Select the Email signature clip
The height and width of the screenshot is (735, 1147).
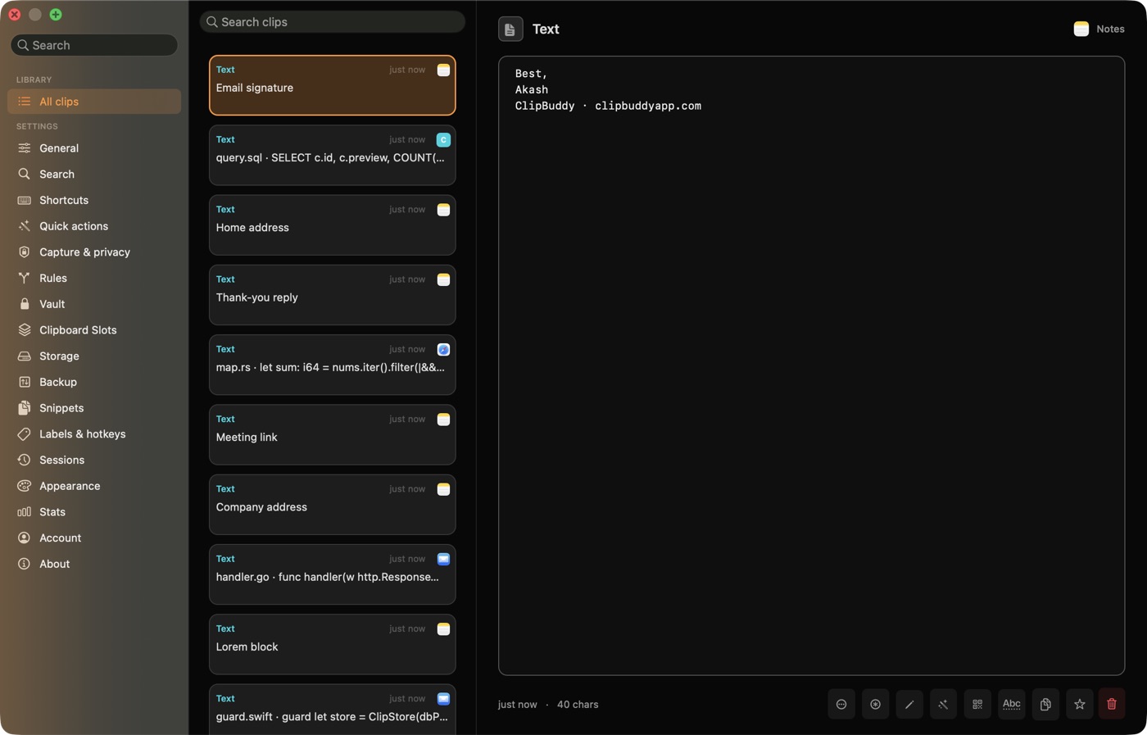tap(333, 85)
